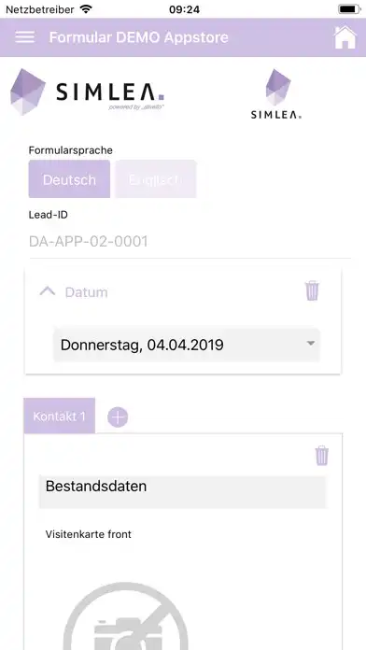366x650 pixels.
Task: Tap the small SIMLEA crystal logo
Action: pyautogui.click(x=276, y=94)
